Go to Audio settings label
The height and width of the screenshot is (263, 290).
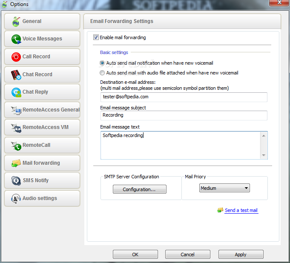[x=40, y=198]
